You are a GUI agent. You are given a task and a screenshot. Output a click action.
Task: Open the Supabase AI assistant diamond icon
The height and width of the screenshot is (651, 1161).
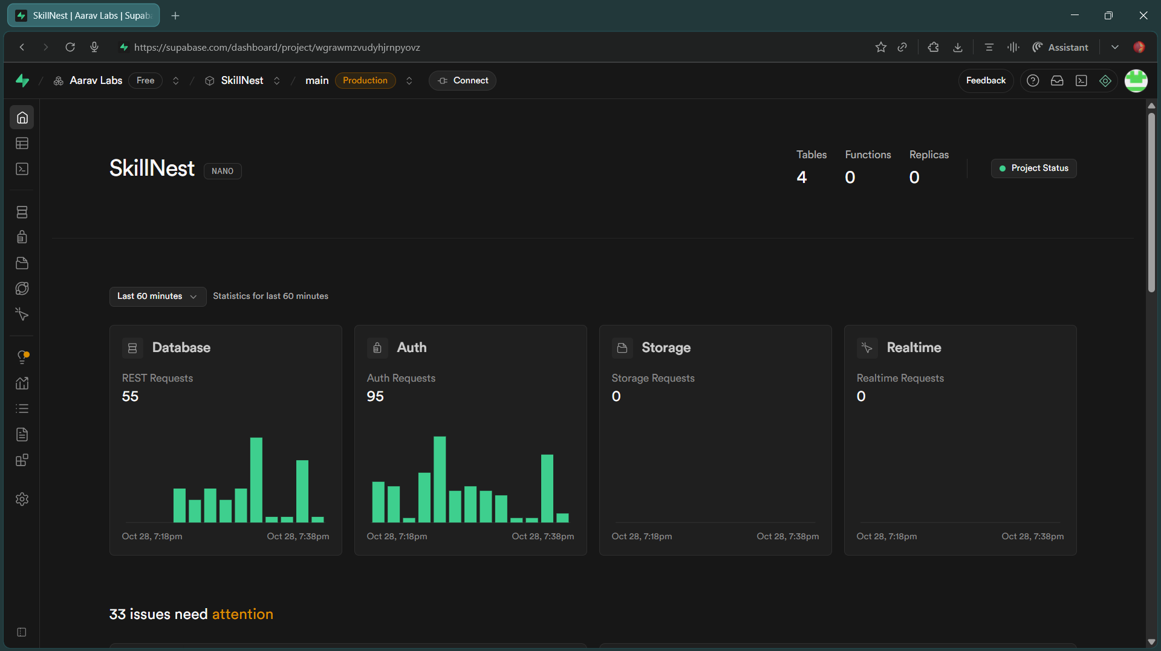point(1105,81)
